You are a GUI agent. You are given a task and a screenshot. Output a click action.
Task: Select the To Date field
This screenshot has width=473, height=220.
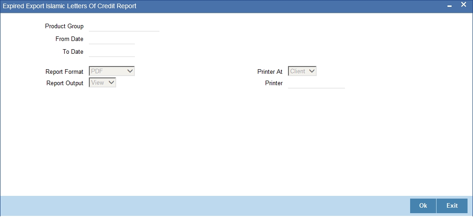tap(112, 52)
